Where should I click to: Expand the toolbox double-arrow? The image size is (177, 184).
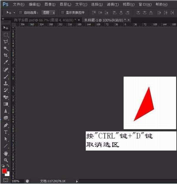point(3,19)
